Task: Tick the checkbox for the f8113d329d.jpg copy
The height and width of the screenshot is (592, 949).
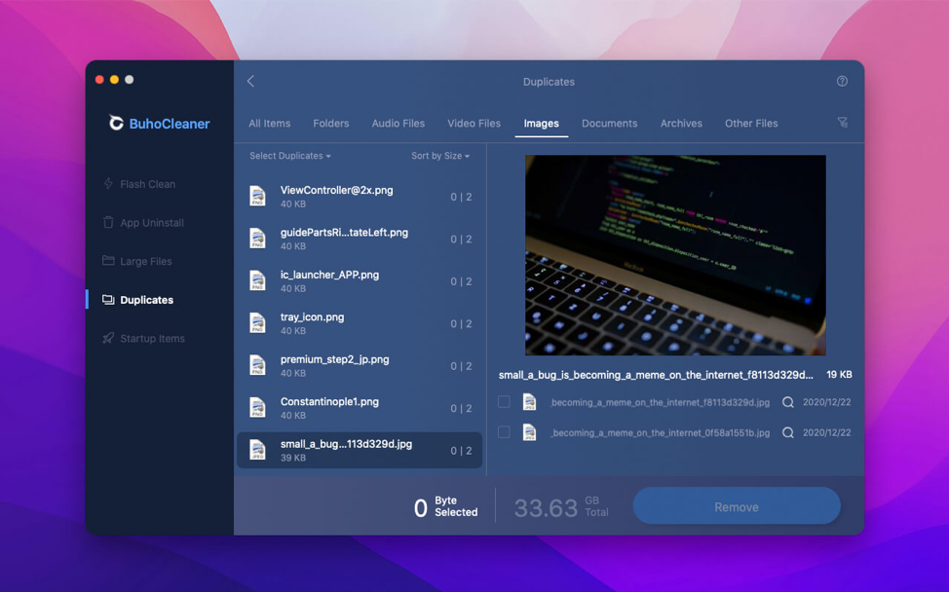Action: [504, 401]
